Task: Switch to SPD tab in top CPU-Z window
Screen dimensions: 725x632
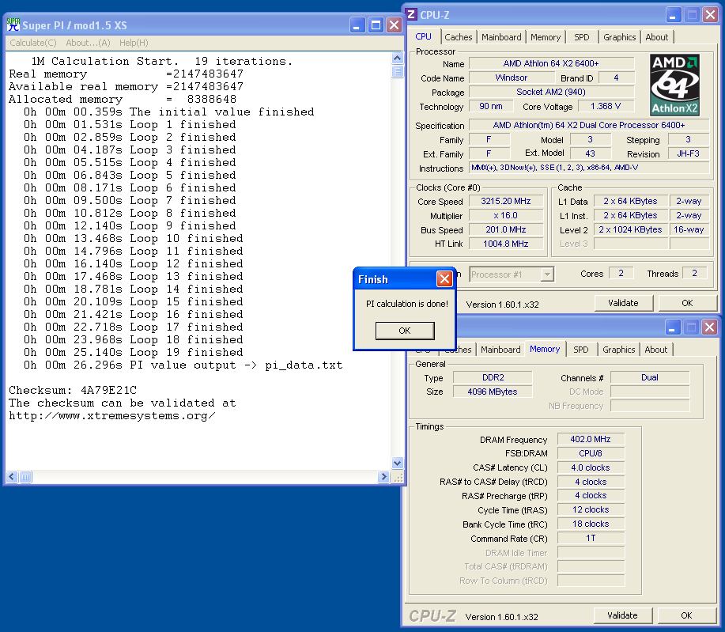Action: 582,37
